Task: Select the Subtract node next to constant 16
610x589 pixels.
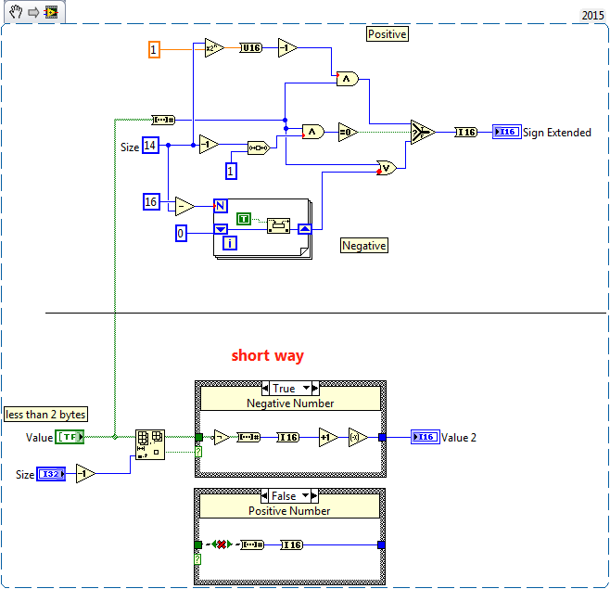Action: point(184,206)
